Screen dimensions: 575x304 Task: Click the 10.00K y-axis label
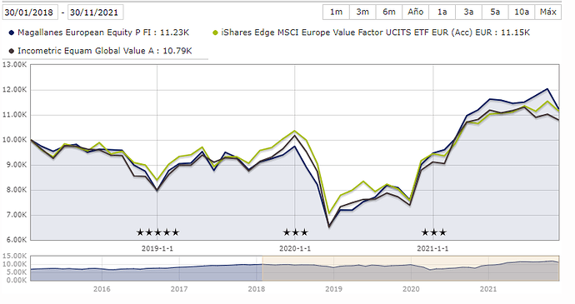(14, 140)
